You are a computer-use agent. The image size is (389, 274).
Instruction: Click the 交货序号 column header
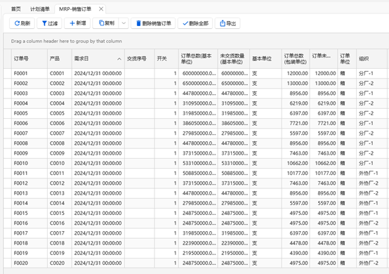point(140,59)
